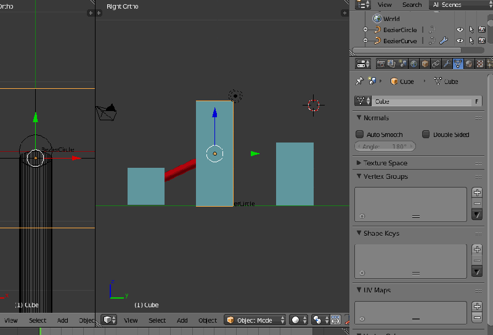Viewport: 493px width, 335px height.
Task: Collapse the Vertex Groups panel
Action: [359, 176]
